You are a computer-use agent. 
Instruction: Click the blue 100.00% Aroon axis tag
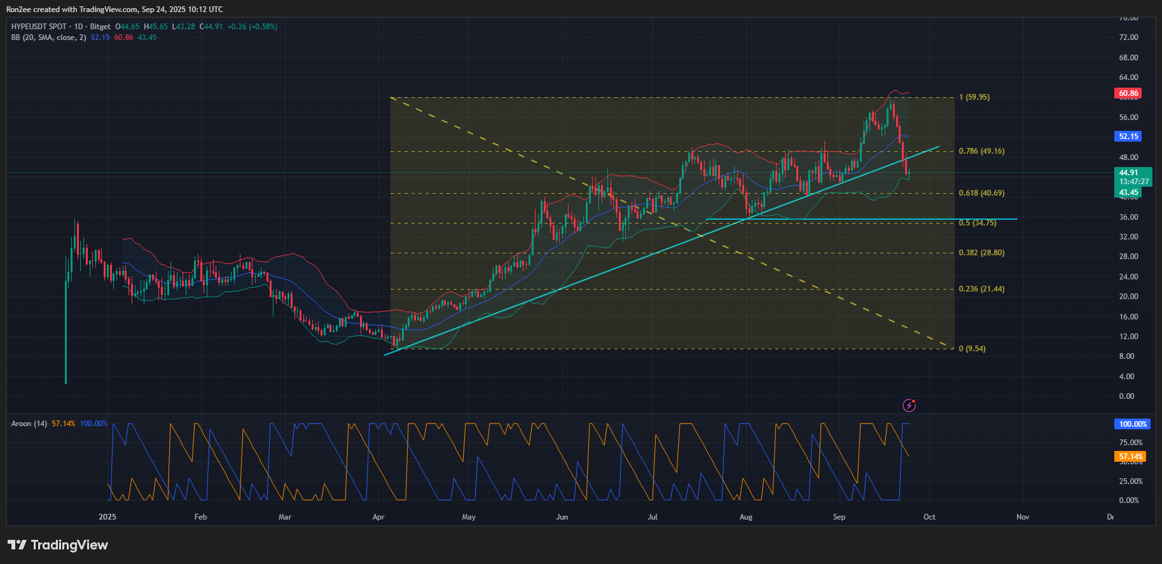coord(1132,424)
